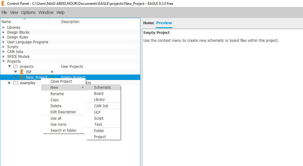Select Search in folder option
Screen dimensions: 303x166
[63, 130]
